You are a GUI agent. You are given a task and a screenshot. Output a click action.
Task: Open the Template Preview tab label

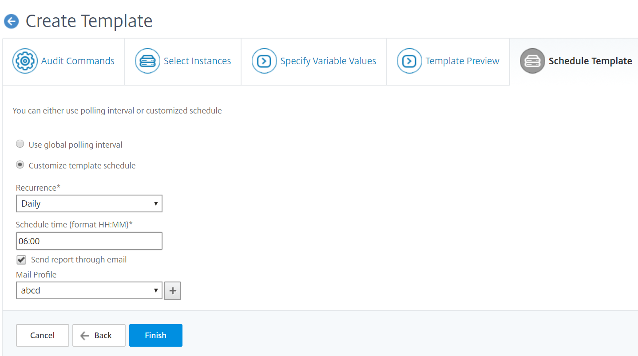click(462, 61)
